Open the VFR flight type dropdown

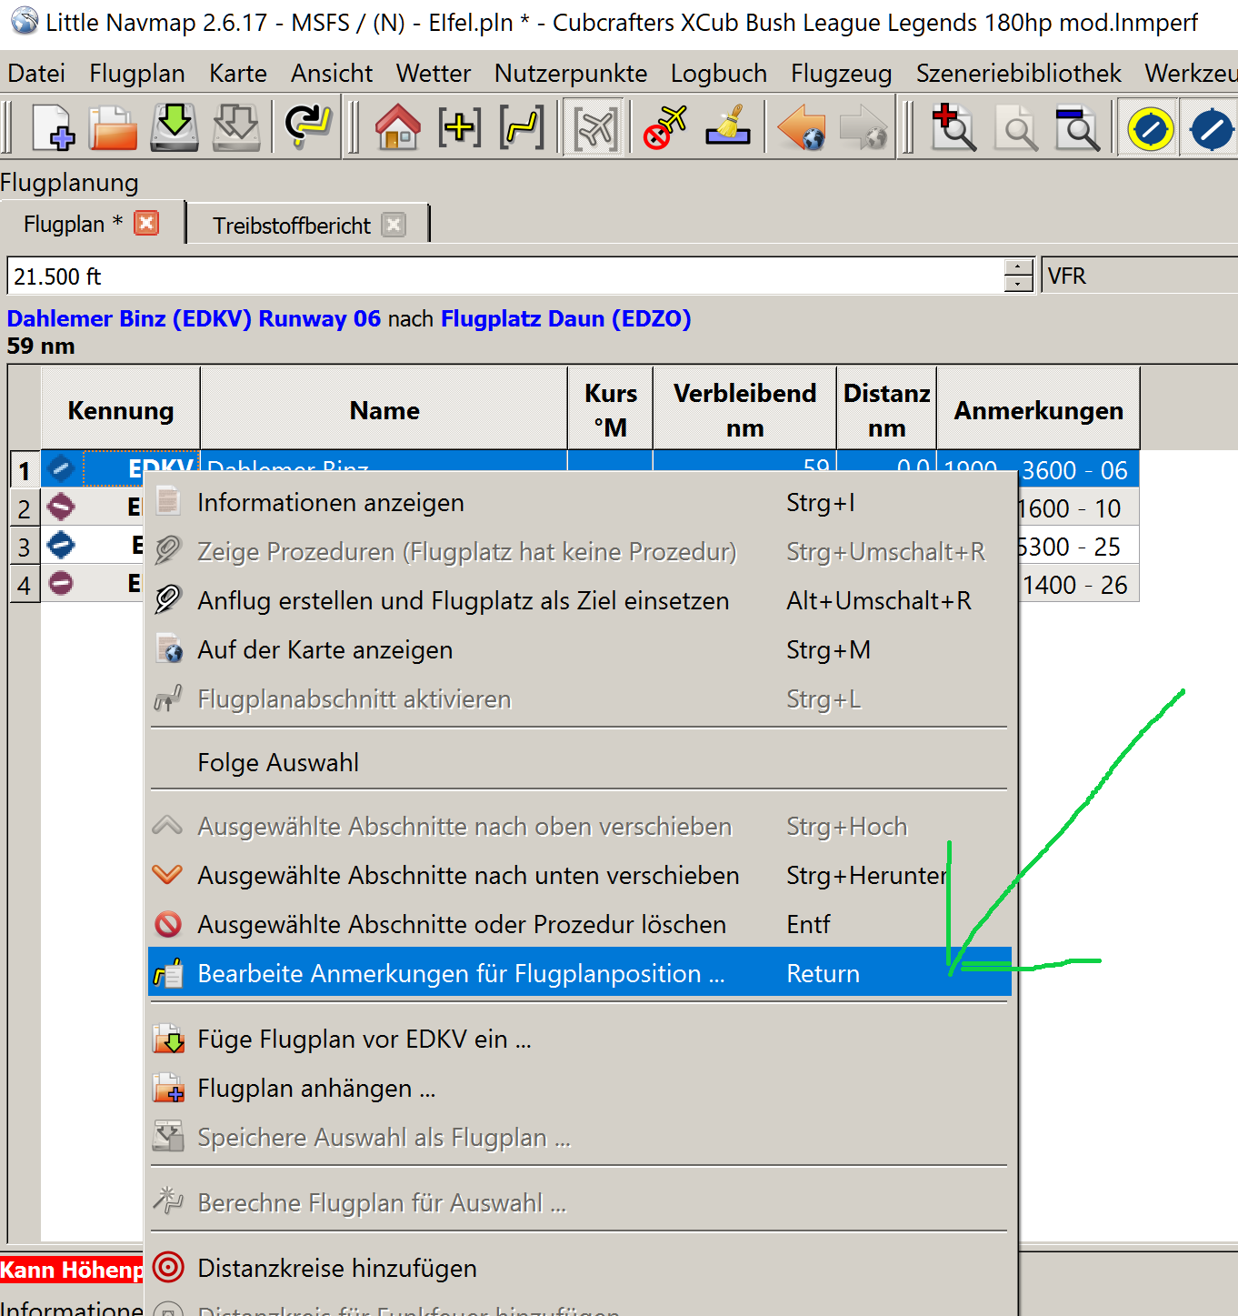point(1140,276)
